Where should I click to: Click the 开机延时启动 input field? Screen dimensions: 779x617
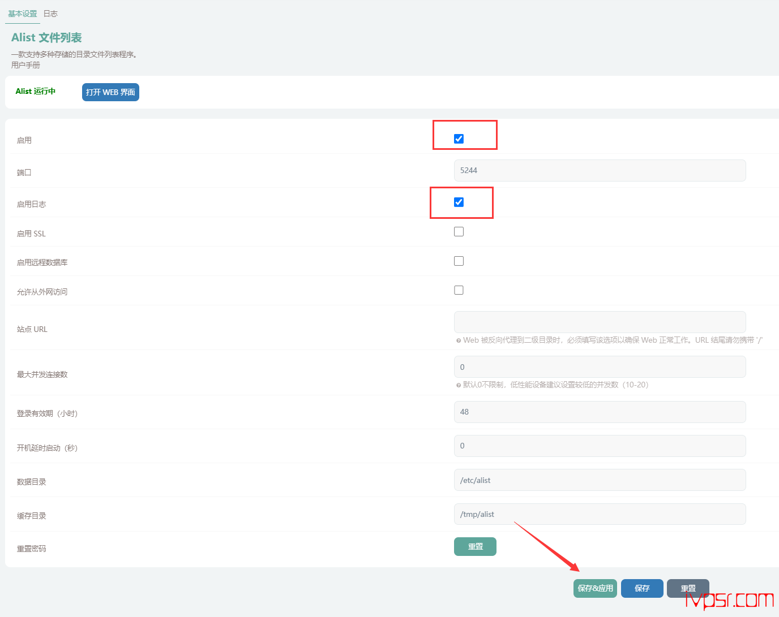coord(600,446)
